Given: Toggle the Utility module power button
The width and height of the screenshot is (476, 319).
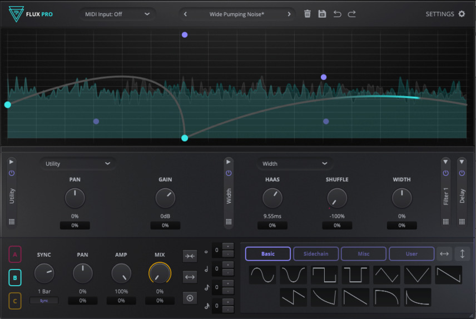Looking at the screenshot, I should pos(12,173).
